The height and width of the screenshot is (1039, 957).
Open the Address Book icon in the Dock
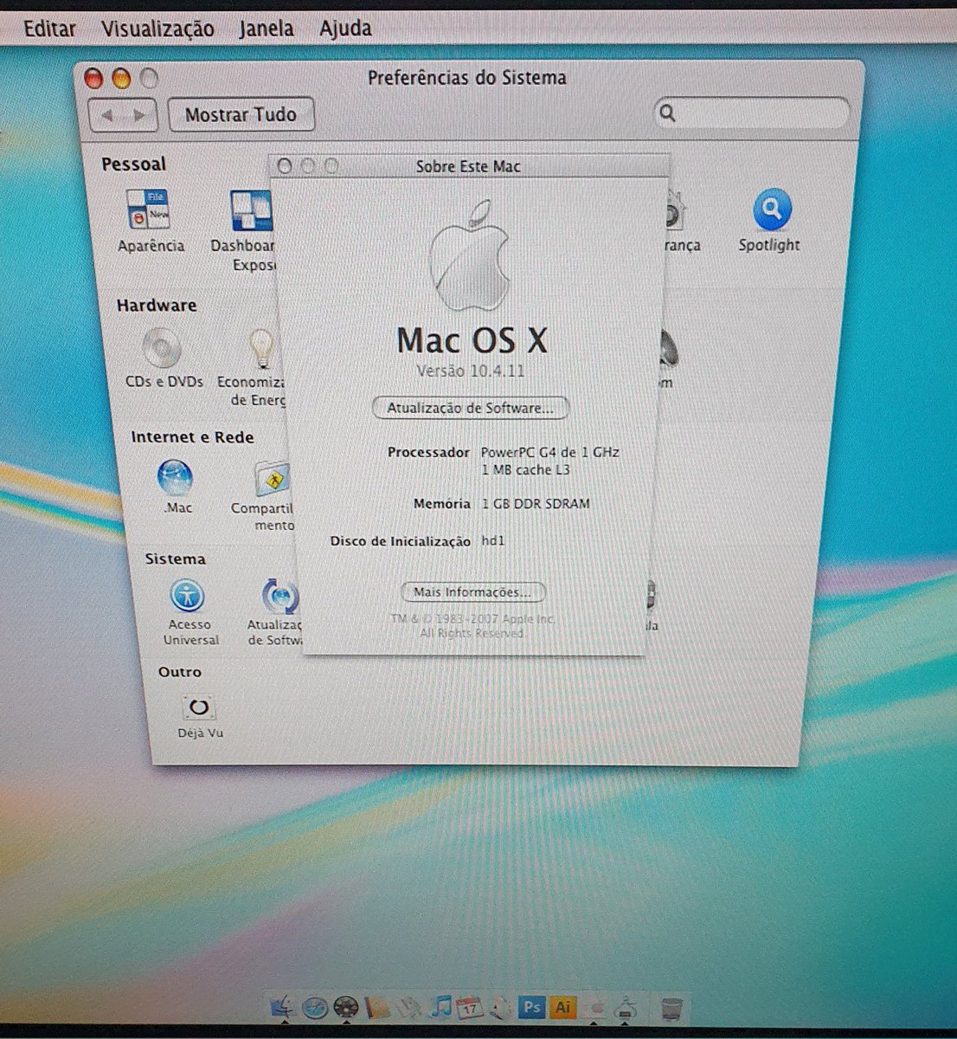(x=377, y=1008)
